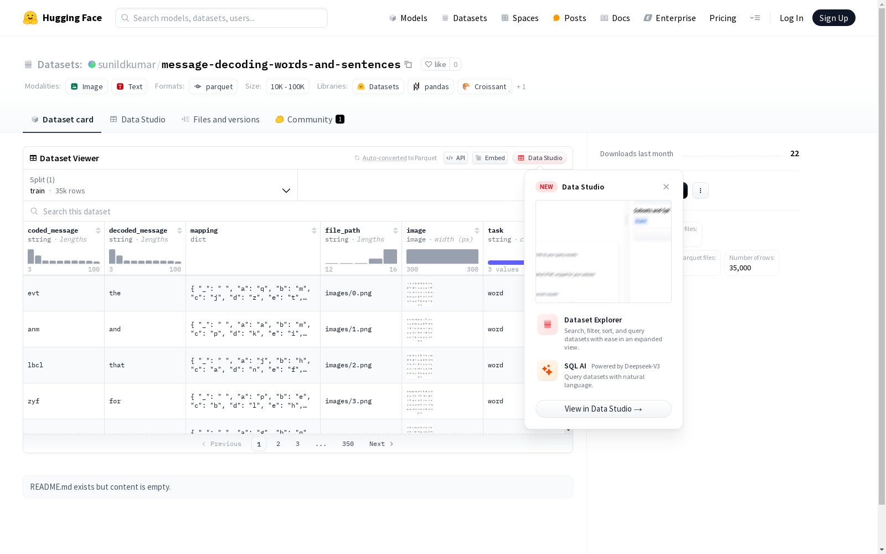
Task: Sort by the image column icon
Action: click(x=477, y=230)
